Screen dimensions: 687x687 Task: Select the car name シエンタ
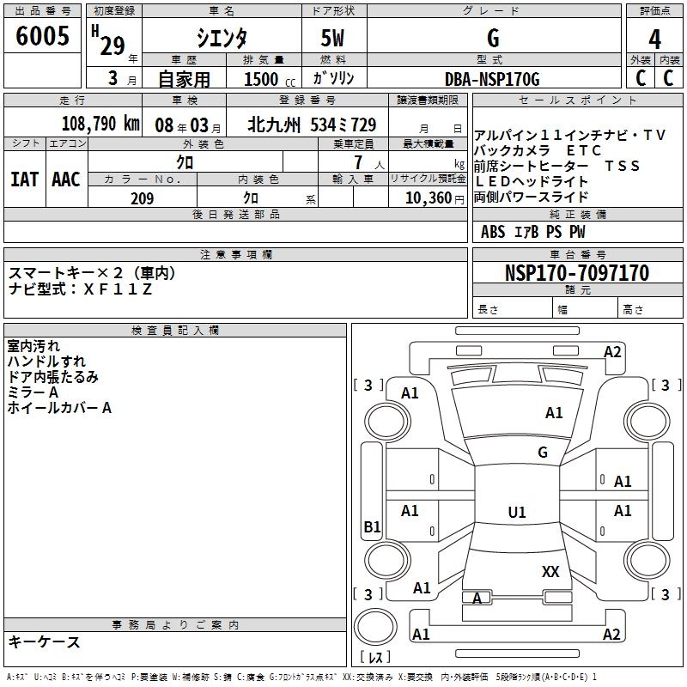220,38
